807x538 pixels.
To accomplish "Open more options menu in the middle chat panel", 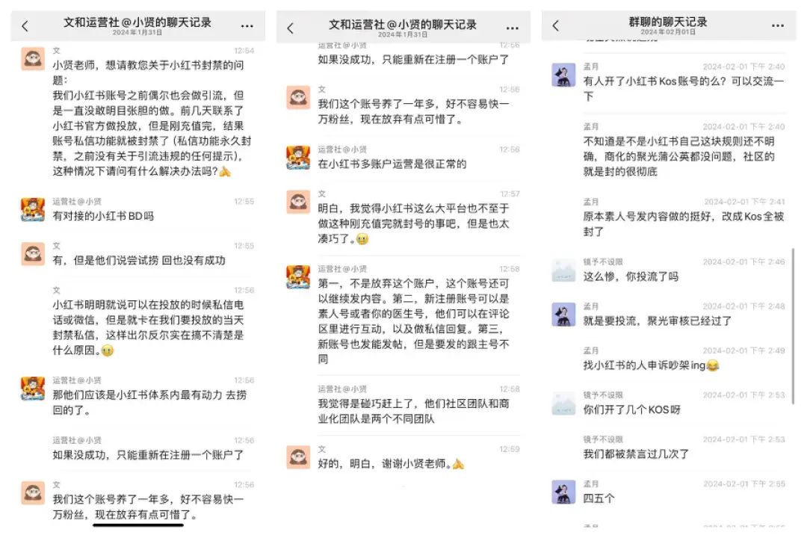I will [x=513, y=28].
